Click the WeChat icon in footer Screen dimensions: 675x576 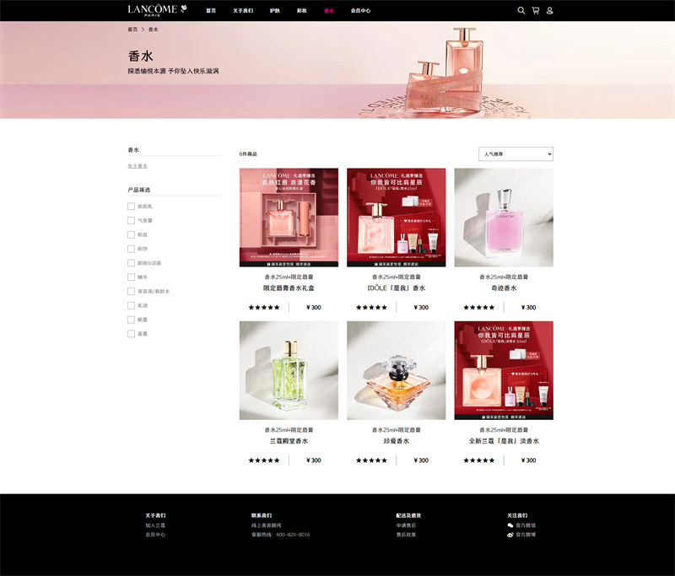(510, 525)
